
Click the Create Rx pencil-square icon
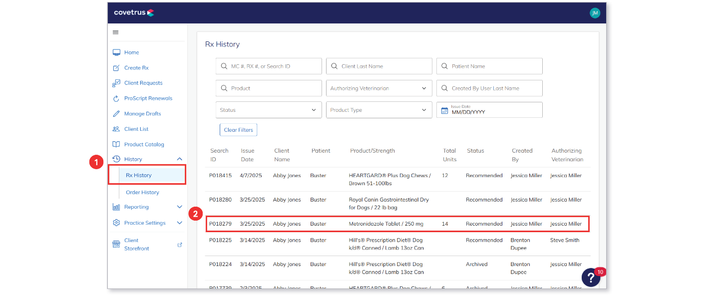point(116,68)
